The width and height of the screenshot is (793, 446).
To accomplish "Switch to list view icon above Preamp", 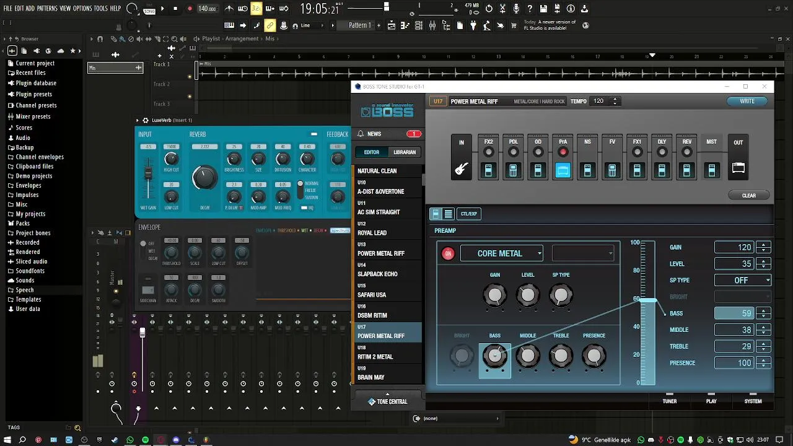I will [x=449, y=214].
